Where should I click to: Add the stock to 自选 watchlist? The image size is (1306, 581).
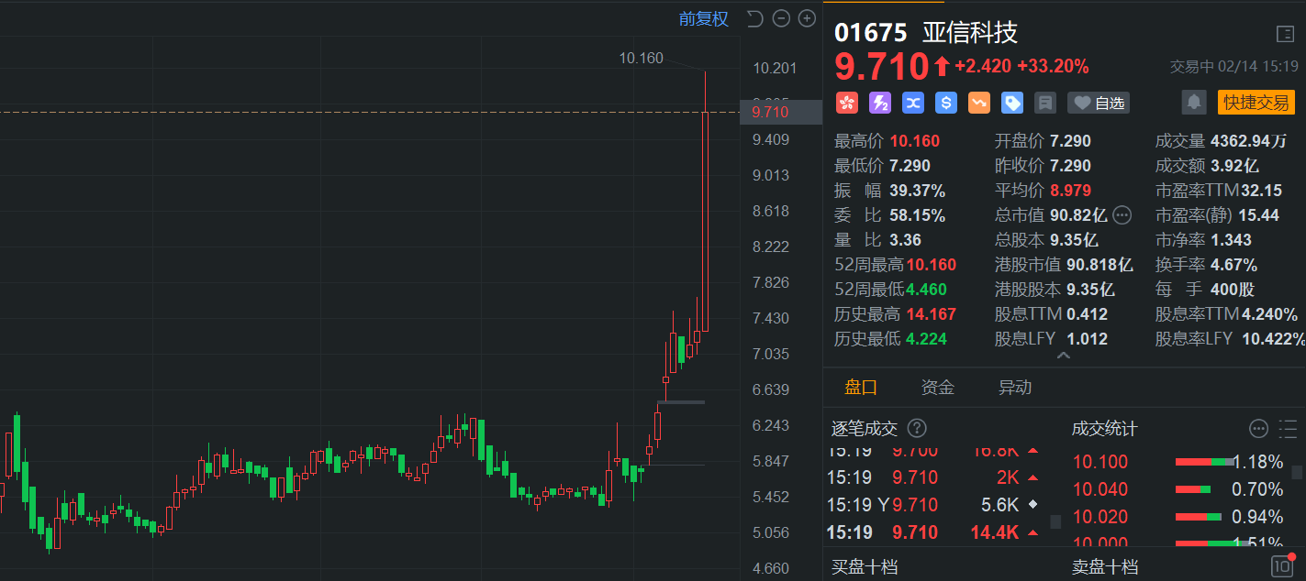(1099, 103)
